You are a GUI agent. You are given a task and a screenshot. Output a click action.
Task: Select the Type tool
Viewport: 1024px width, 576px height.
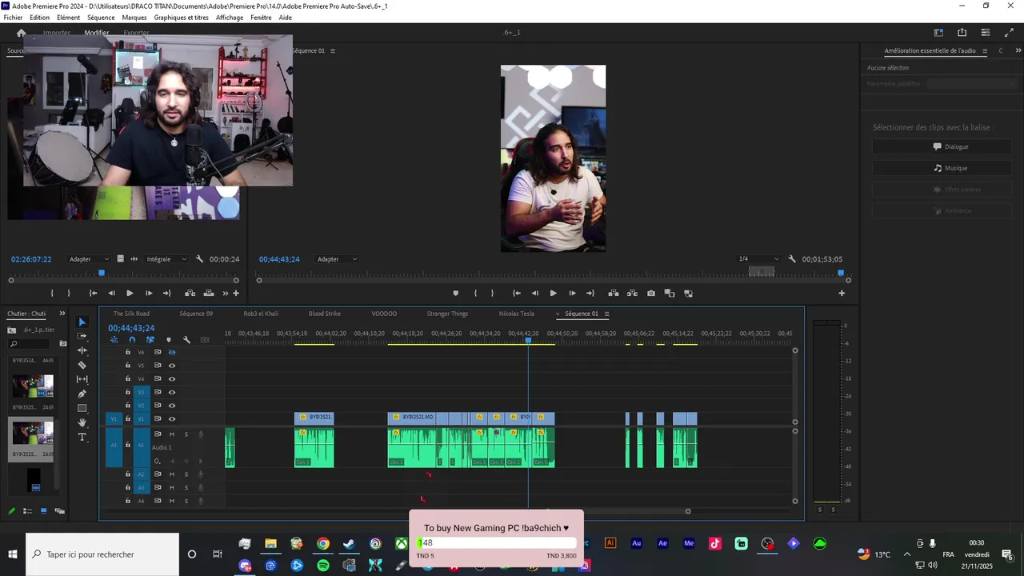82,437
